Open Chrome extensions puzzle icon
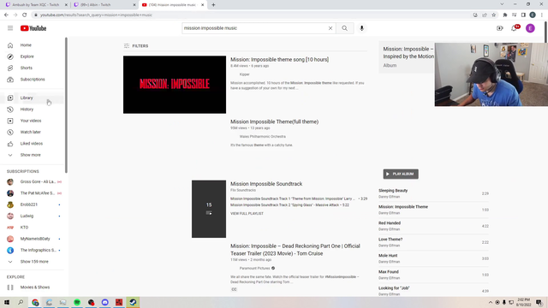 coord(505,15)
